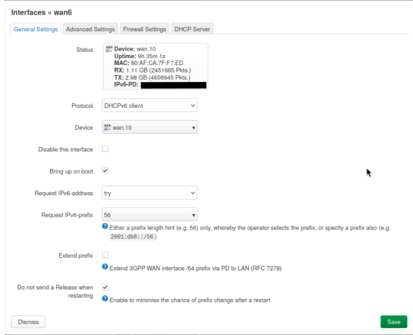Viewport: 413px width, 335px height.
Task: Open the Request IPv6-address dropdown set to try
Action: [x=149, y=193]
